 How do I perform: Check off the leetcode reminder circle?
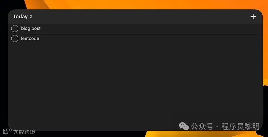coord(15,39)
